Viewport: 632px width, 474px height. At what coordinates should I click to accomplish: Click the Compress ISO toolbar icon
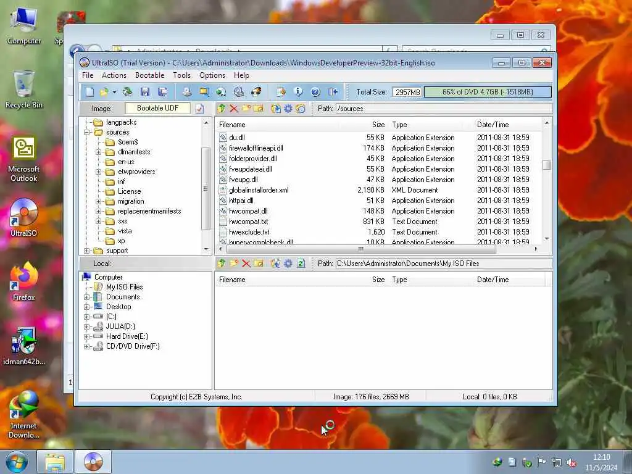pos(204,92)
